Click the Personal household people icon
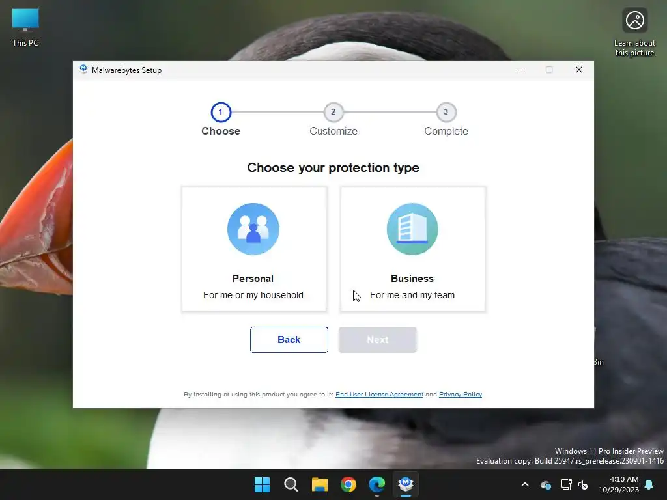Image resolution: width=667 pixels, height=500 pixels. pos(253,229)
